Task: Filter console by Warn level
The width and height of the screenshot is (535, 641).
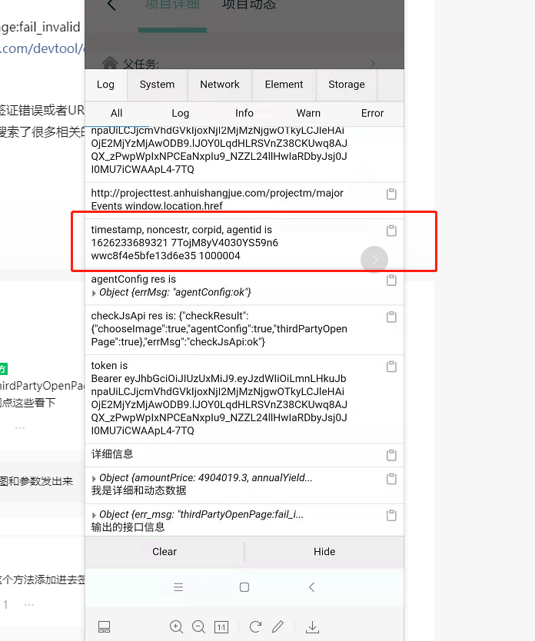Action: [x=308, y=113]
